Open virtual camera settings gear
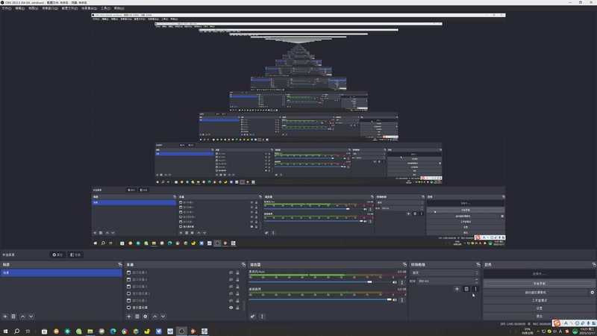 tap(592, 292)
